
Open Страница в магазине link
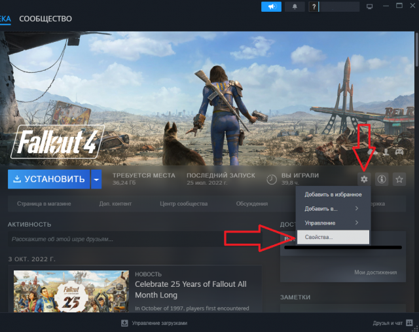click(44, 204)
